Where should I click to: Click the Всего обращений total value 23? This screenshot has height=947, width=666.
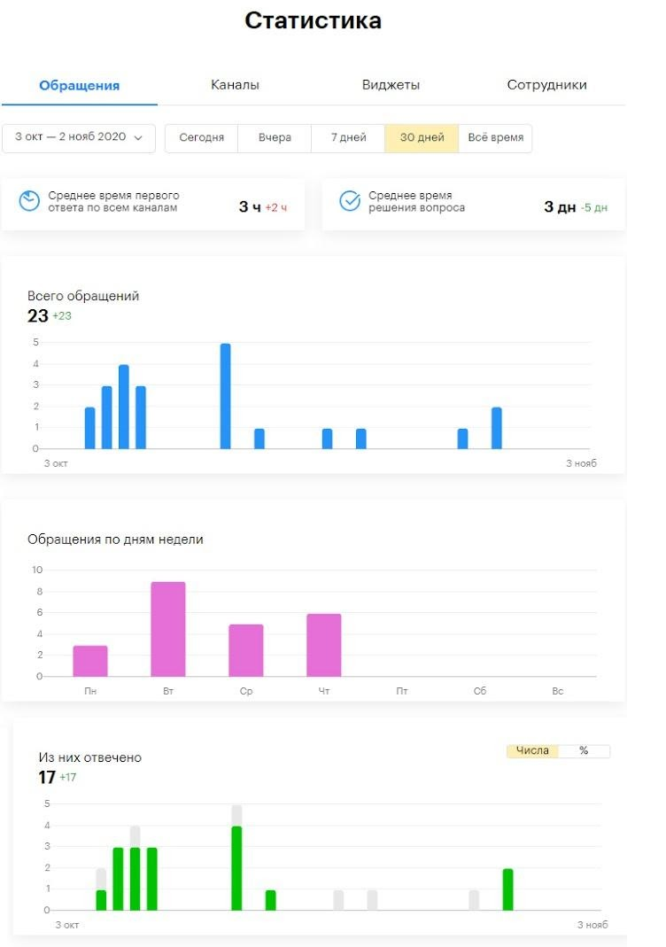point(37,316)
